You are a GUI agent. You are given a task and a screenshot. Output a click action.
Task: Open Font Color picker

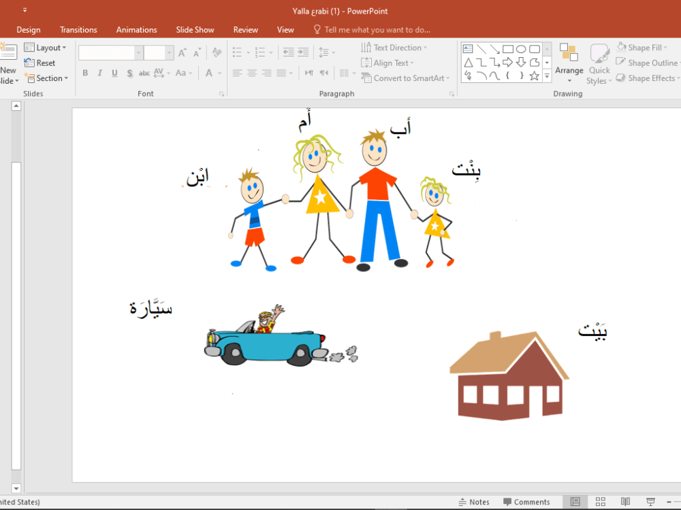coord(213,73)
